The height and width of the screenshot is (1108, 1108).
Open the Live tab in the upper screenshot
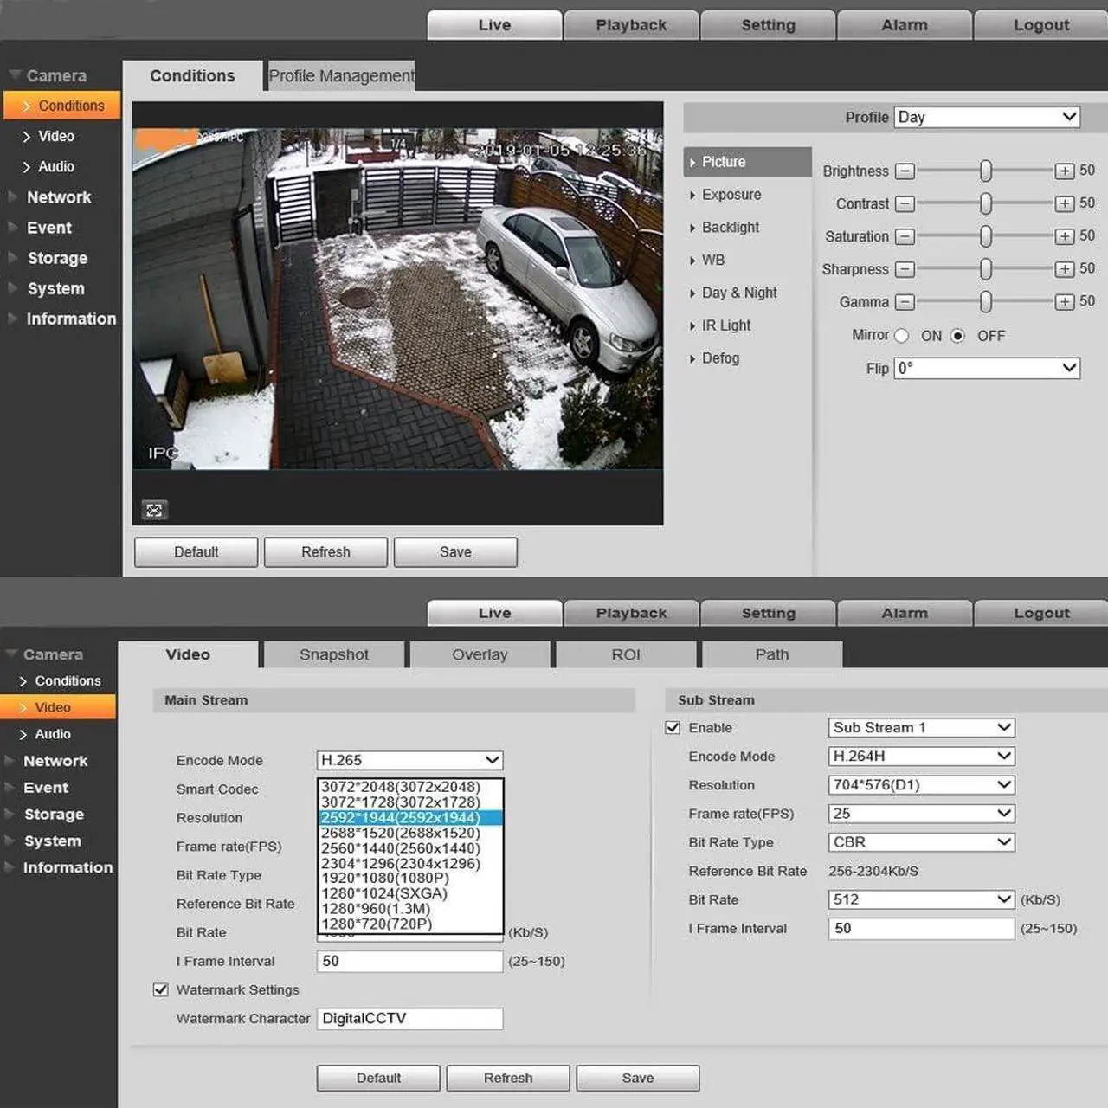(494, 25)
